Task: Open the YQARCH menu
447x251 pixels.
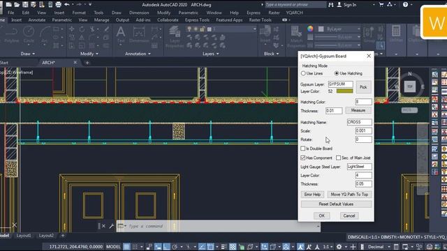Action: pyautogui.click(x=294, y=13)
